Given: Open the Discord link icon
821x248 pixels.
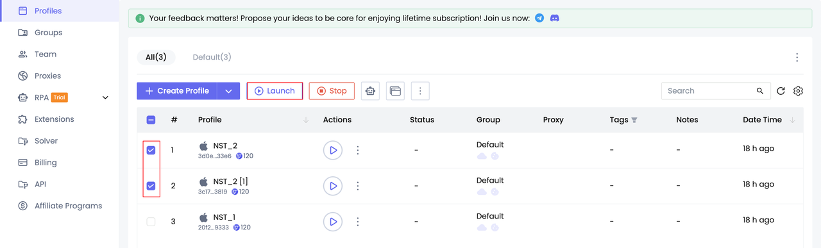Looking at the screenshot, I should [x=555, y=18].
